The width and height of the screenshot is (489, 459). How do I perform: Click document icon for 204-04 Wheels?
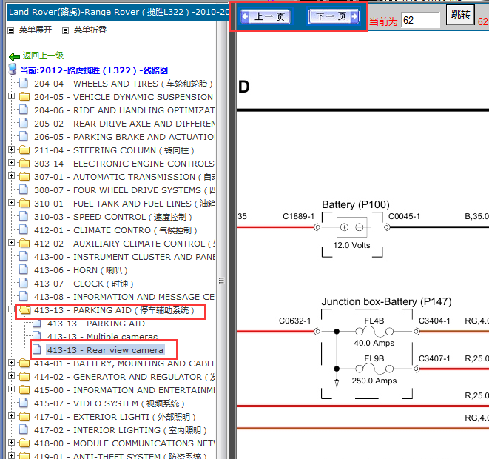click(x=24, y=83)
